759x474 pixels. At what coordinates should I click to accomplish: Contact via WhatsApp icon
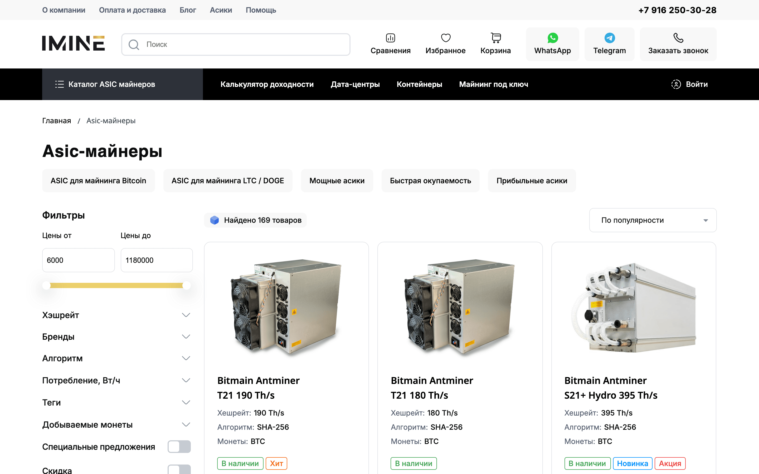[552, 38]
